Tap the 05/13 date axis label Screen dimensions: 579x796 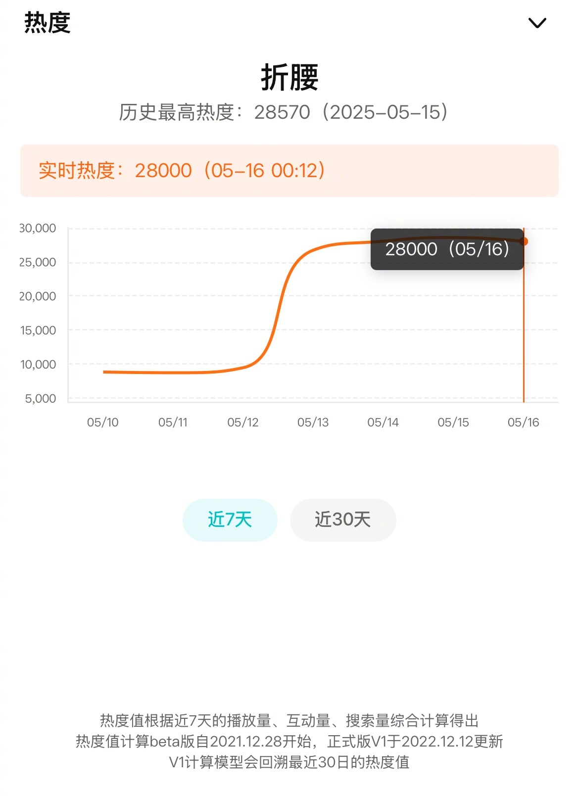coord(313,422)
